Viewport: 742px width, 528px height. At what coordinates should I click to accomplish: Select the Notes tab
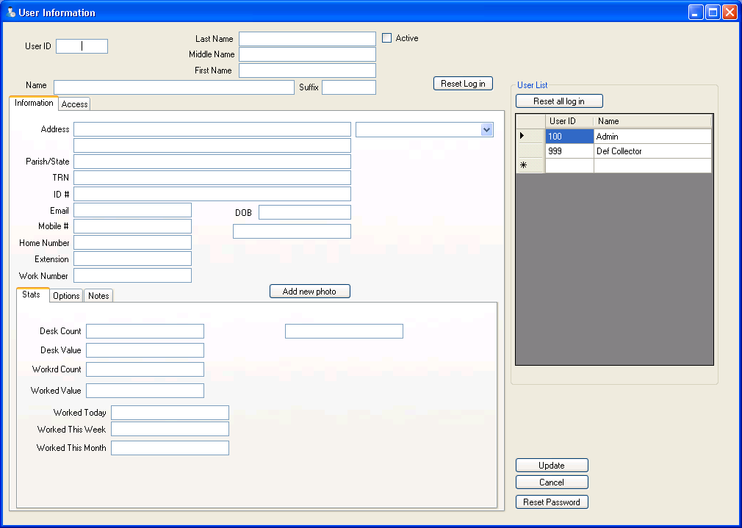[x=98, y=296]
